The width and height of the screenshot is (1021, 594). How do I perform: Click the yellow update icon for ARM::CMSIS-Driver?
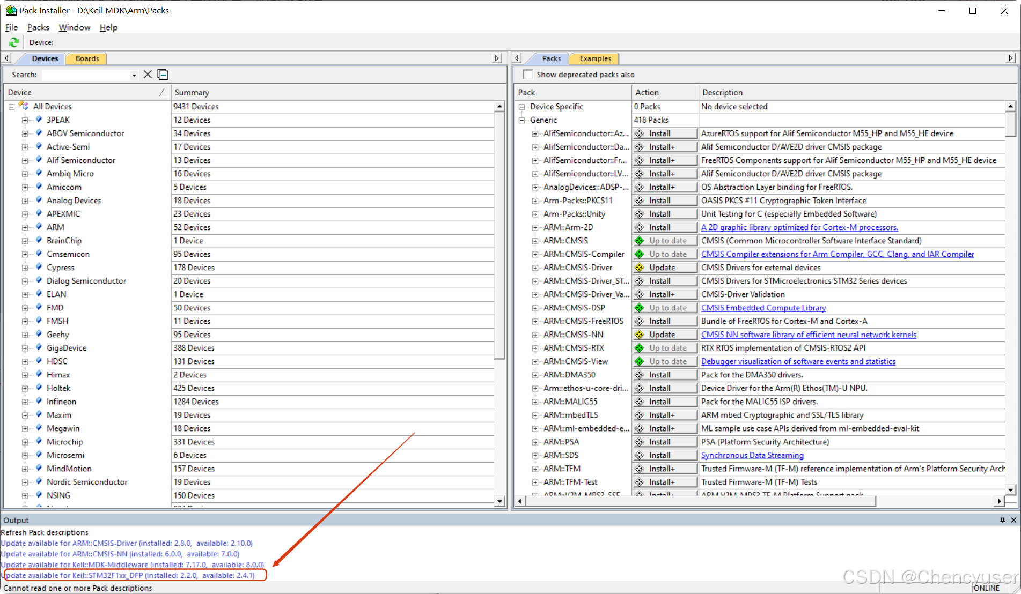(x=639, y=268)
